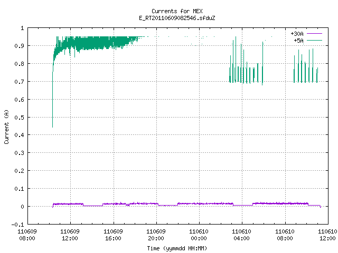Click the purple +30A legend line sample
The height and width of the screenshot is (253, 338).
click(x=314, y=34)
